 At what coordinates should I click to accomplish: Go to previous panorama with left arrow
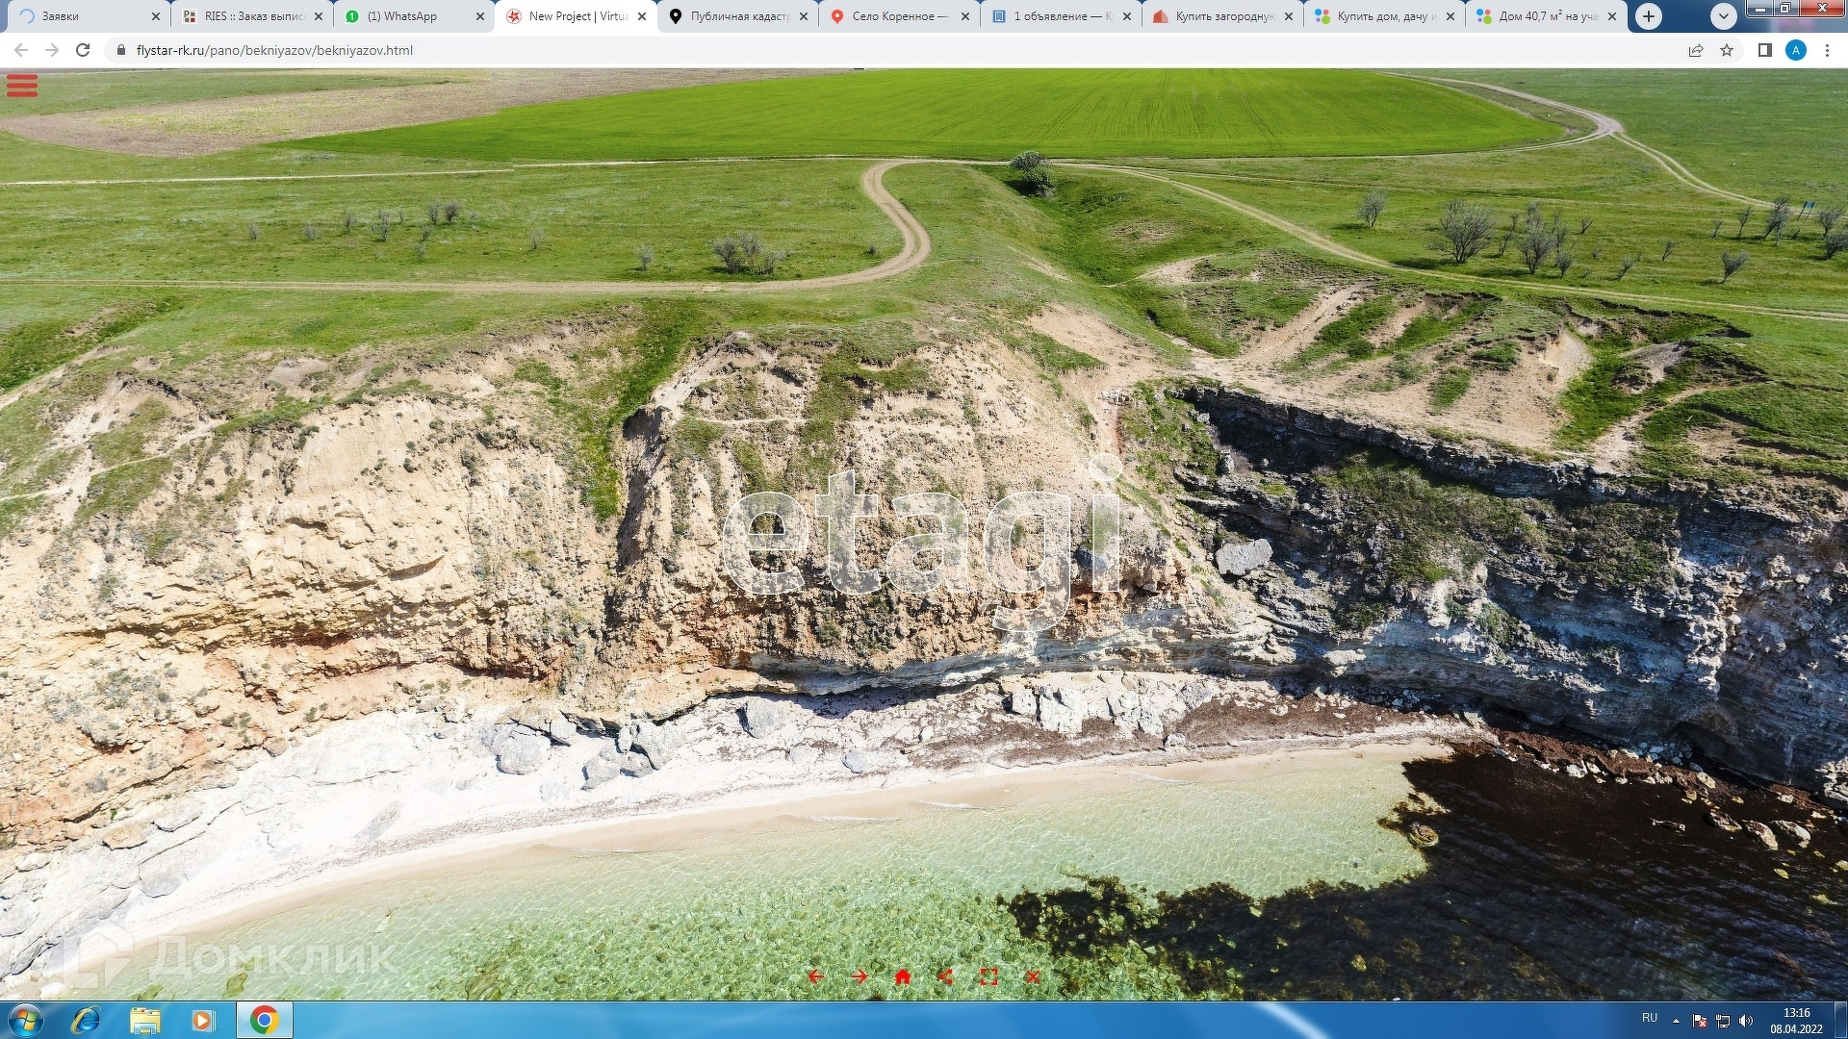pos(815,976)
